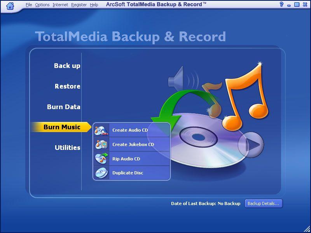311x233 pixels.
Task: Click the Home icon in title bar
Action: [x=10, y=5]
